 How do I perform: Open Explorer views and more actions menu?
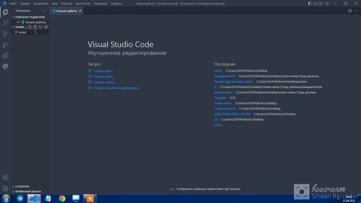point(44,11)
